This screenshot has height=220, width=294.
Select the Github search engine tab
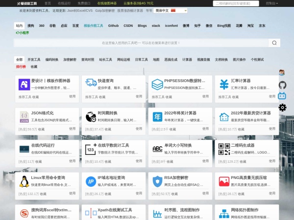[x=113, y=25]
